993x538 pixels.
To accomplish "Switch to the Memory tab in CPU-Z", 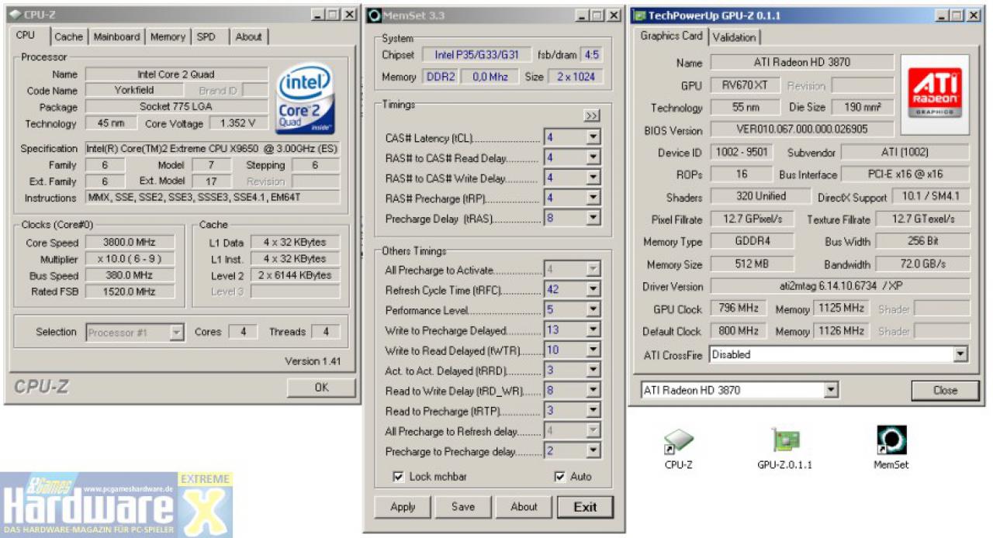I will point(168,36).
